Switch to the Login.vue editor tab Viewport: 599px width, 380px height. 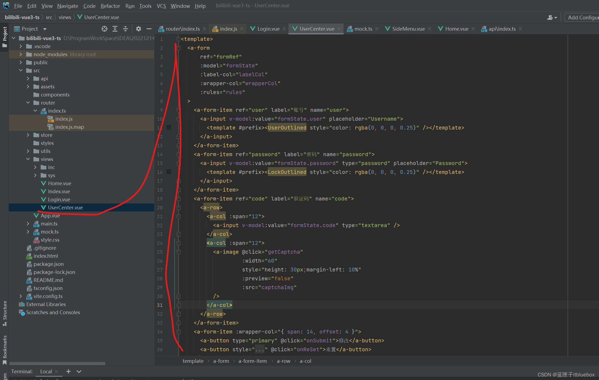(268, 29)
